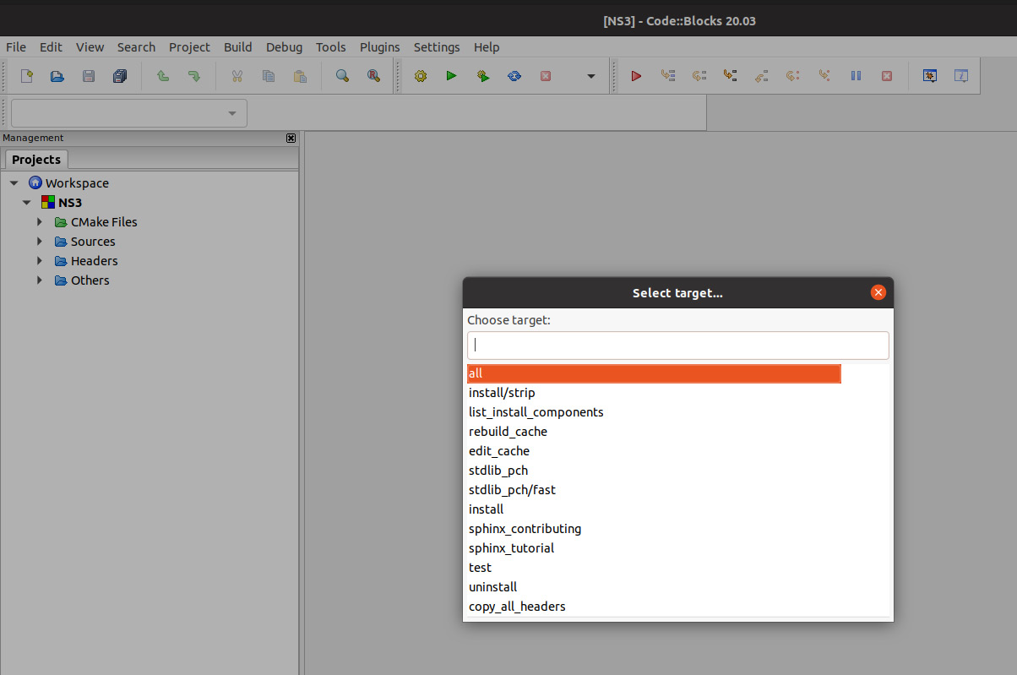Close the Management panel
This screenshot has height=675, width=1017.
point(291,138)
